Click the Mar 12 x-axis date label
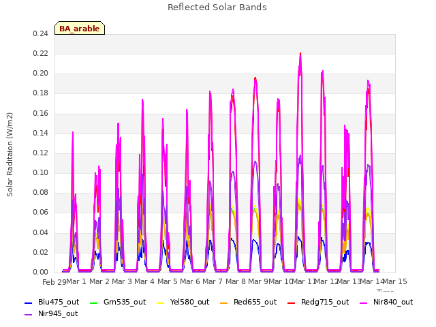436x327 pixels. pos(326,281)
